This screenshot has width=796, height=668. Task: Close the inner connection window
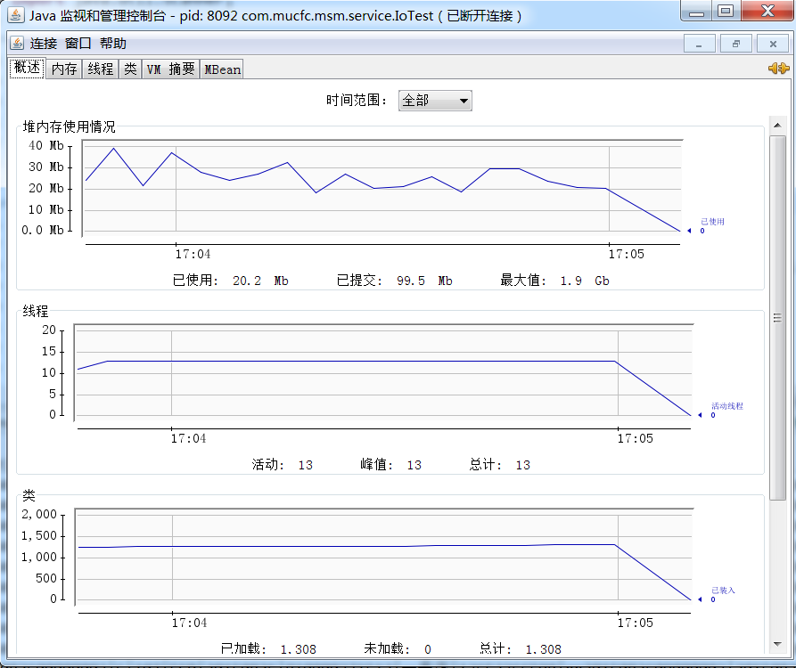(773, 45)
